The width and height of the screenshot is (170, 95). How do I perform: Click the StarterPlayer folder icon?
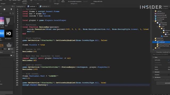(156, 40)
